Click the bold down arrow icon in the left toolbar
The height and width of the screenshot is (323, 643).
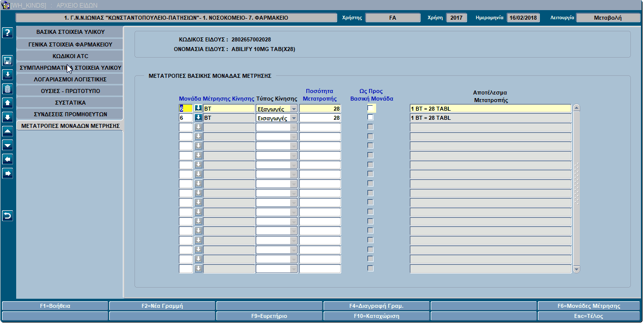[x=8, y=117]
